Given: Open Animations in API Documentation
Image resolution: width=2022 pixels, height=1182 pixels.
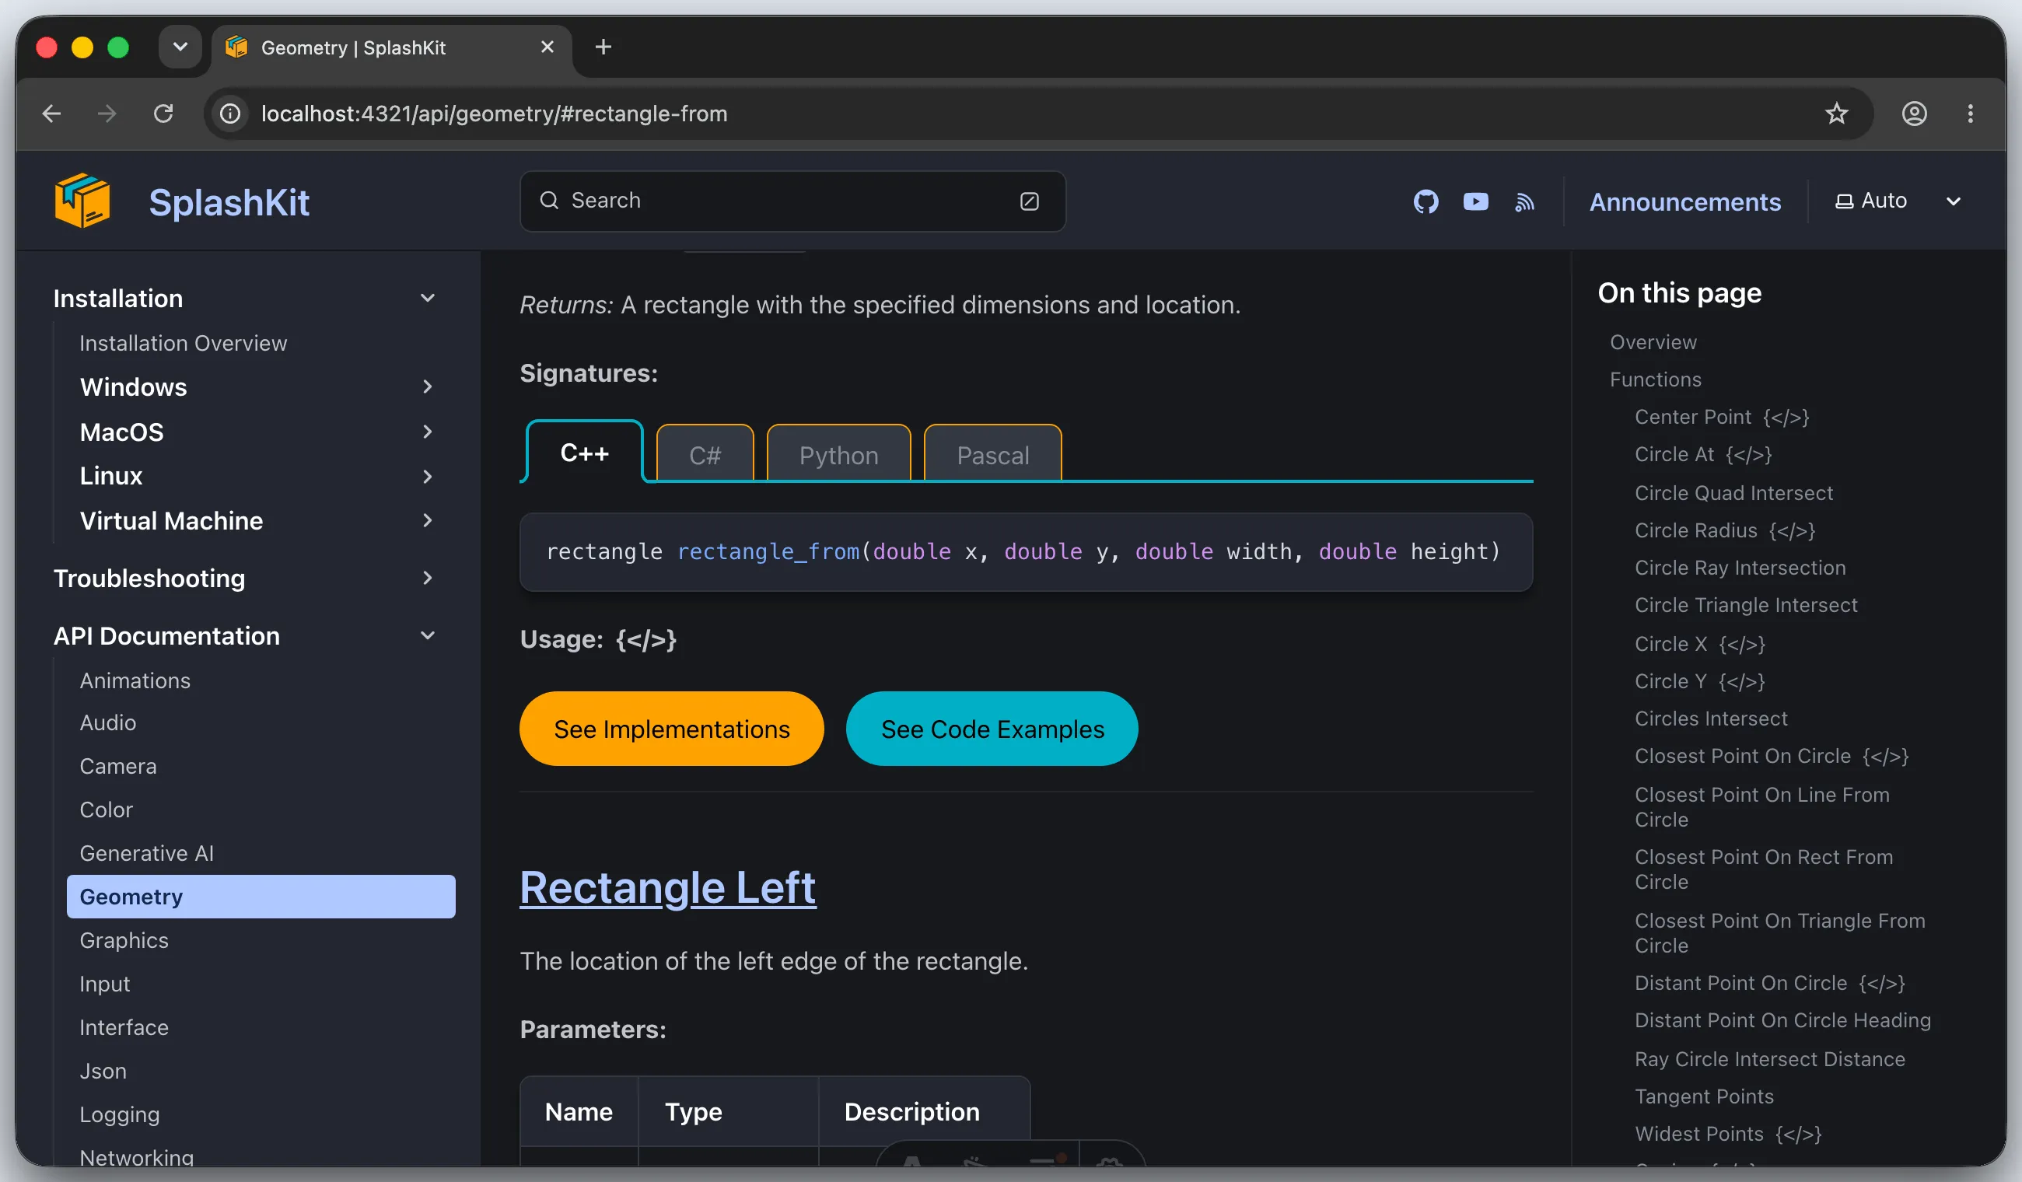Looking at the screenshot, I should pyautogui.click(x=135, y=680).
